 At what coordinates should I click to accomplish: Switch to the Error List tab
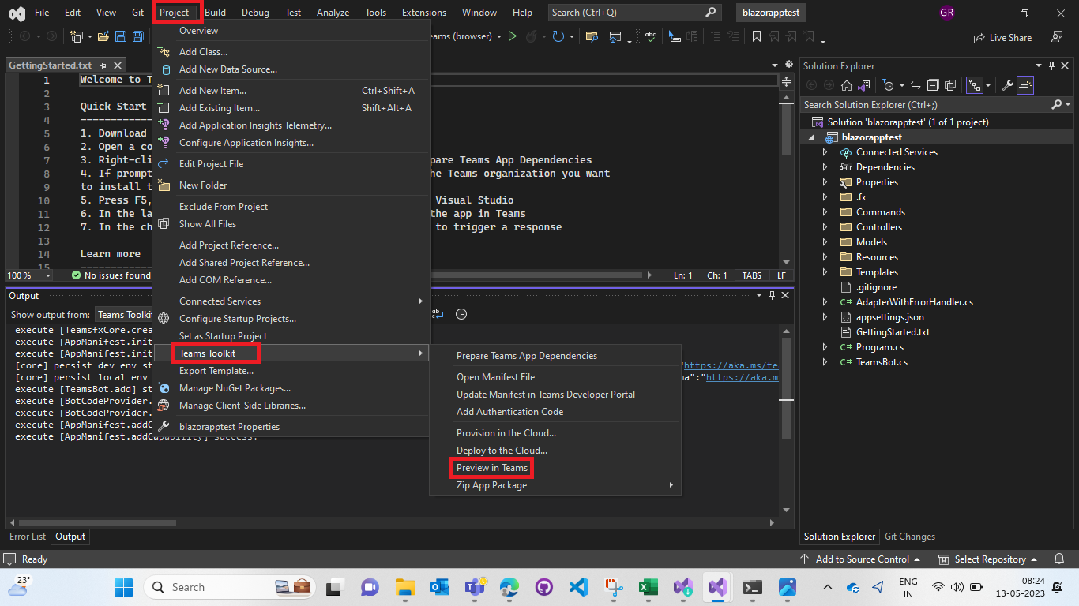click(28, 537)
